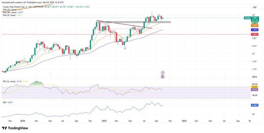Toggle the EMA (9, close) indicator legend
Screen dimensions: 264x133
point(10,15)
